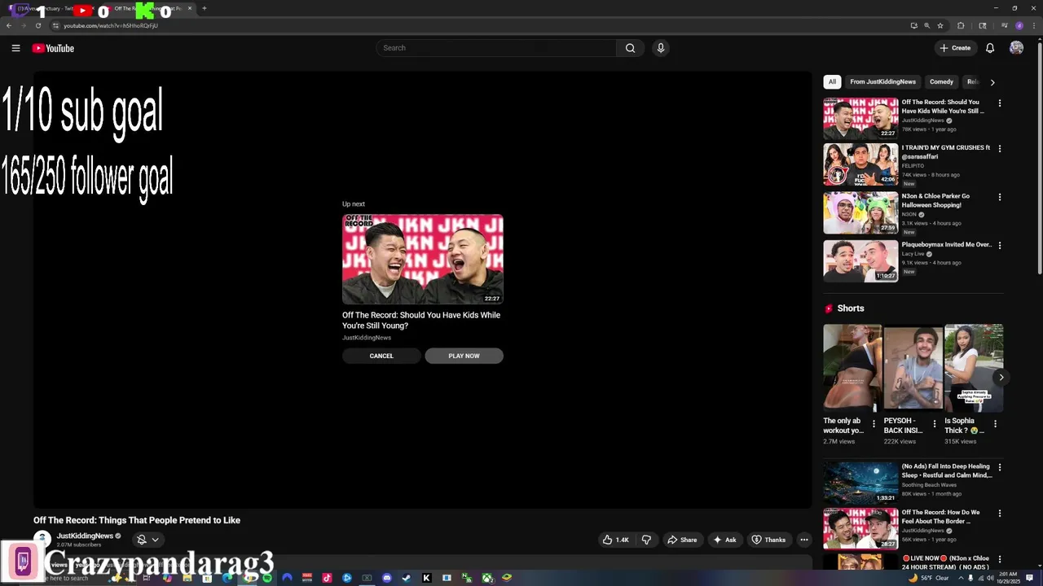
Task: Like the video with 1.4K likes
Action: coord(616,540)
